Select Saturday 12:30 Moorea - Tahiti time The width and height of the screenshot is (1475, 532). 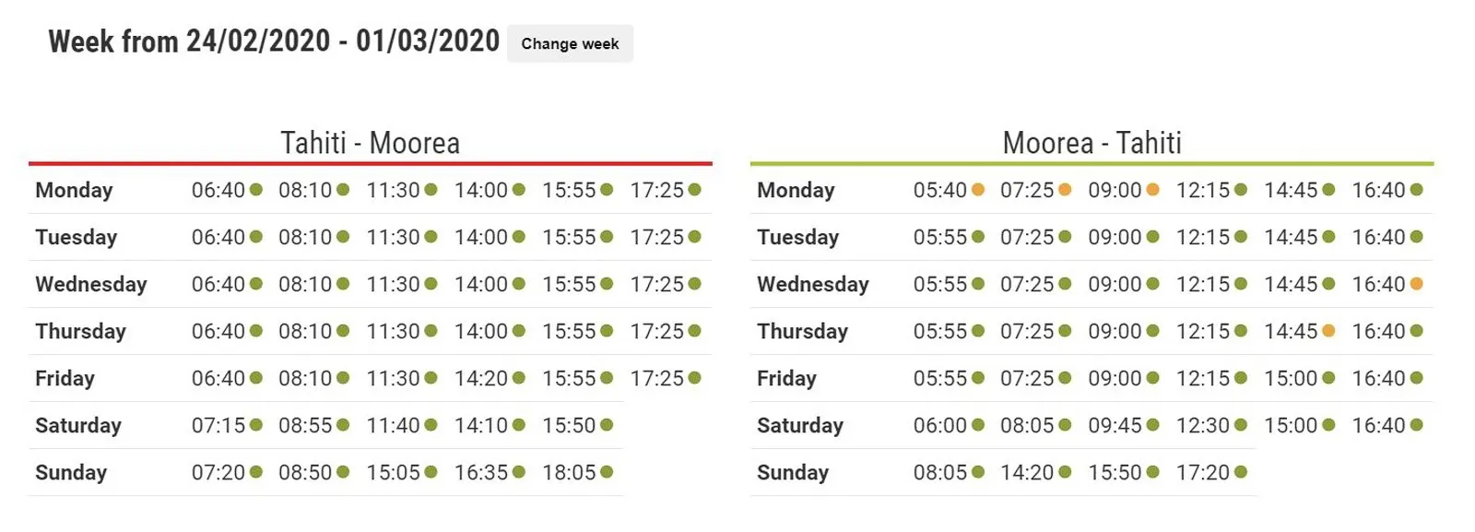coord(1203,425)
